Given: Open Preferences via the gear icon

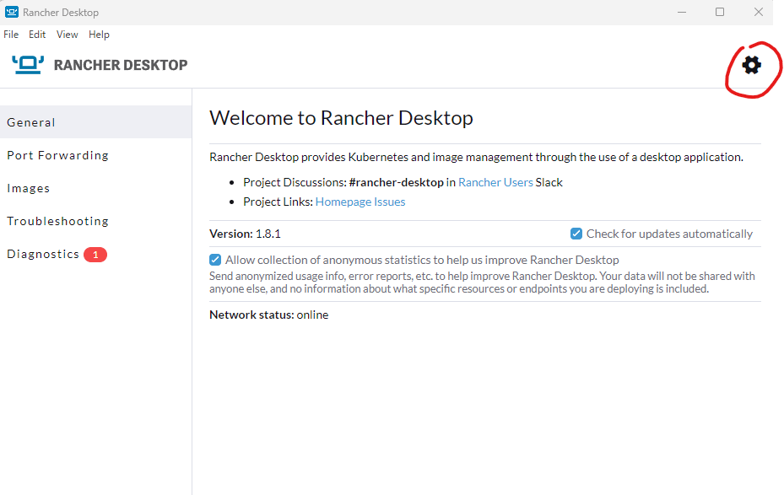Looking at the screenshot, I should click(751, 65).
